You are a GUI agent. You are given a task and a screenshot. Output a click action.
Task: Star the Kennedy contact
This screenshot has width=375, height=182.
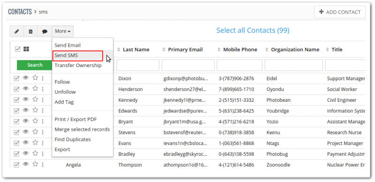pyautogui.click(x=35, y=99)
